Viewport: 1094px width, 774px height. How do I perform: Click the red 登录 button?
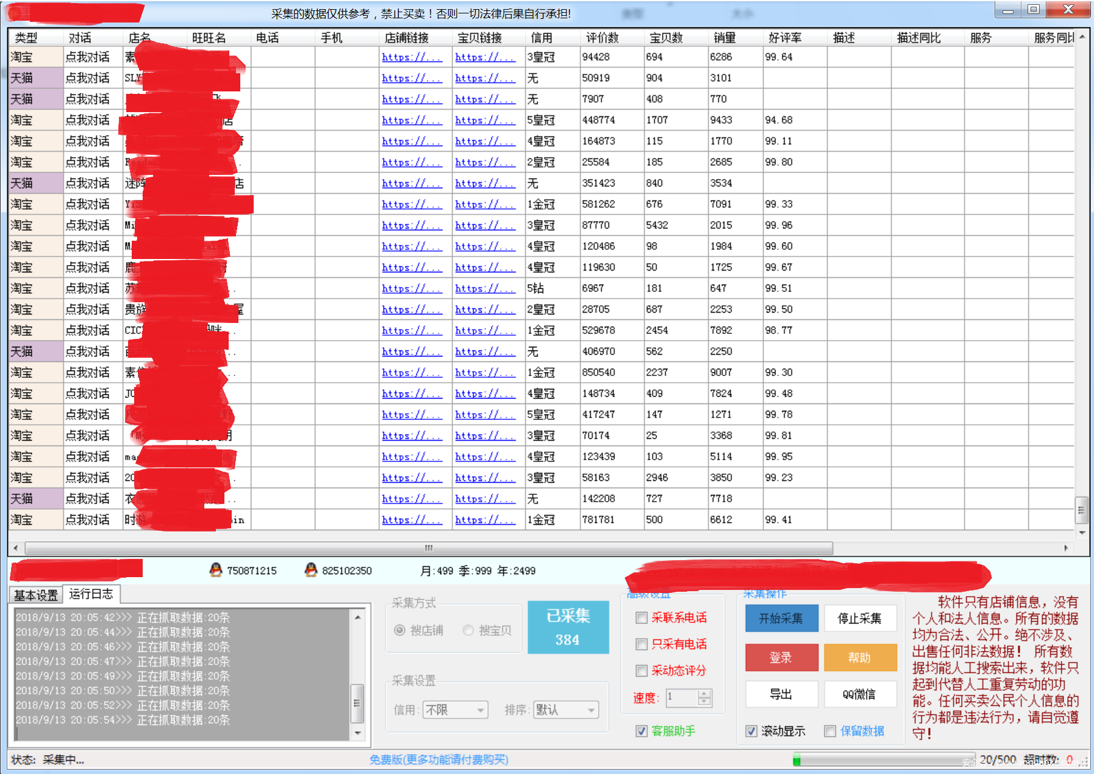781,658
